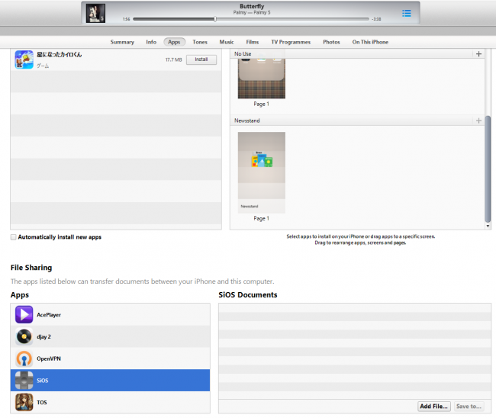
Task: Click the SiOS controller icon
Action: click(x=24, y=381)
